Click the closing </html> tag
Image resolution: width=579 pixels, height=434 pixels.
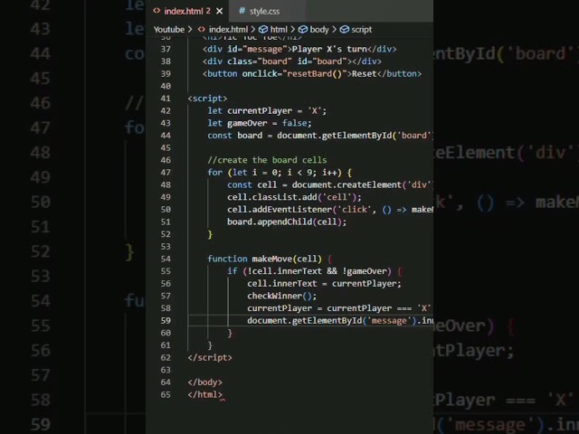pos(205,395)
